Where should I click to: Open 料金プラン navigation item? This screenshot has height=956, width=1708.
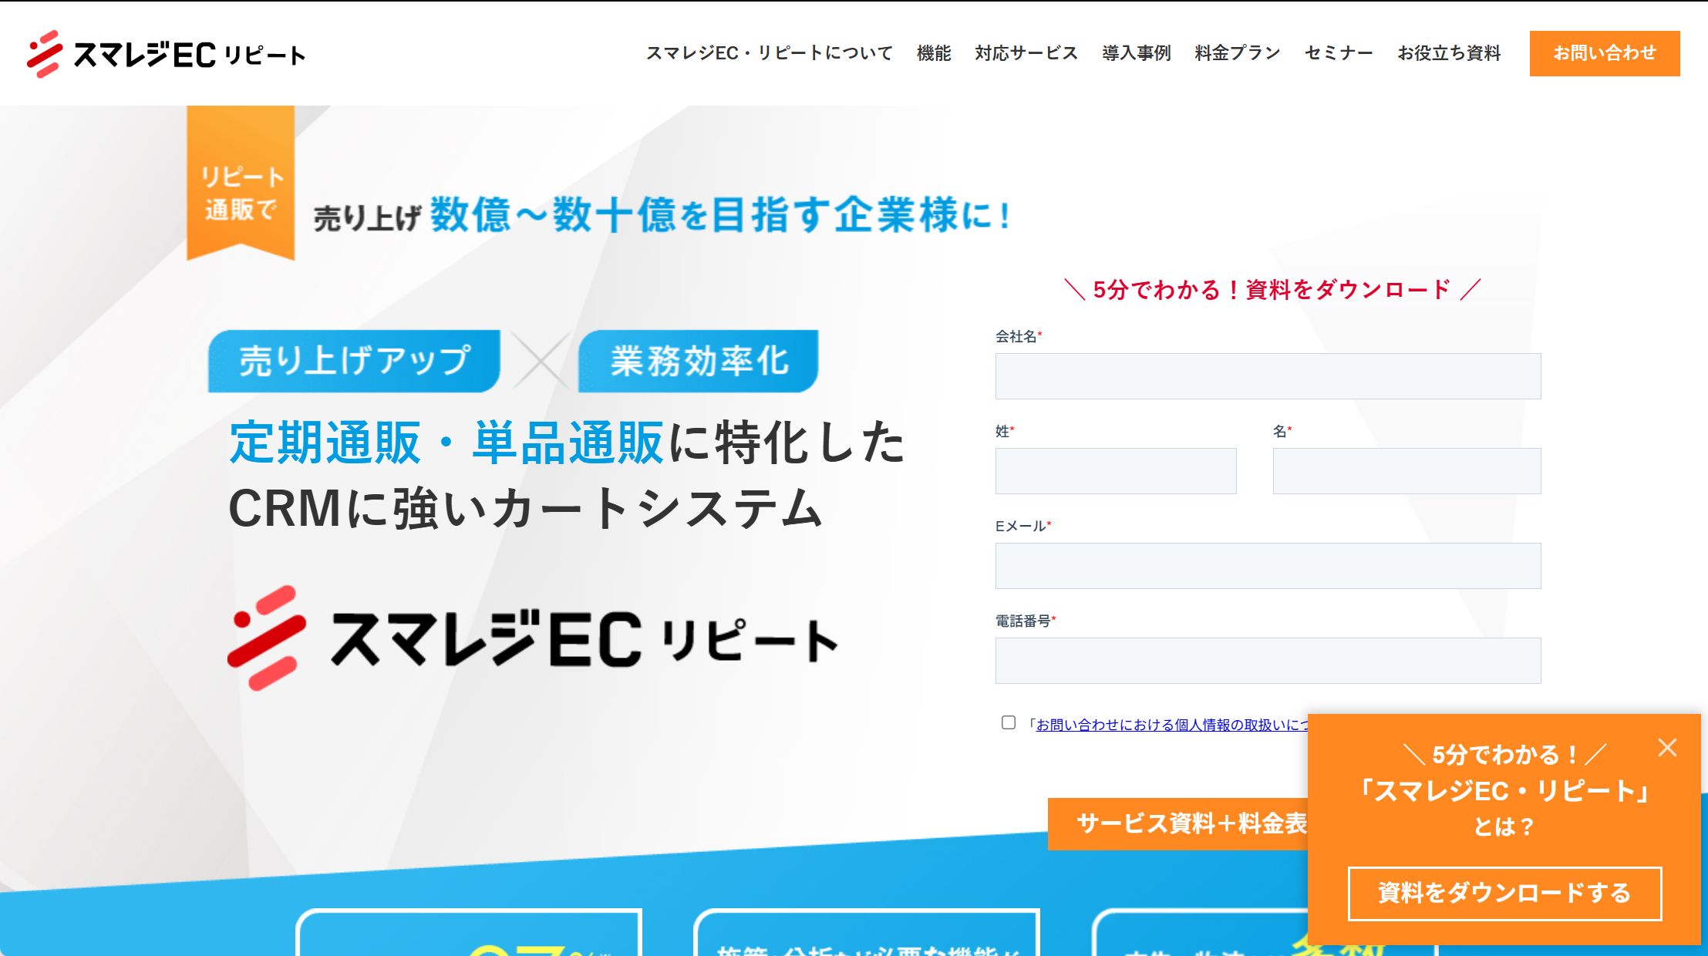1237,53
